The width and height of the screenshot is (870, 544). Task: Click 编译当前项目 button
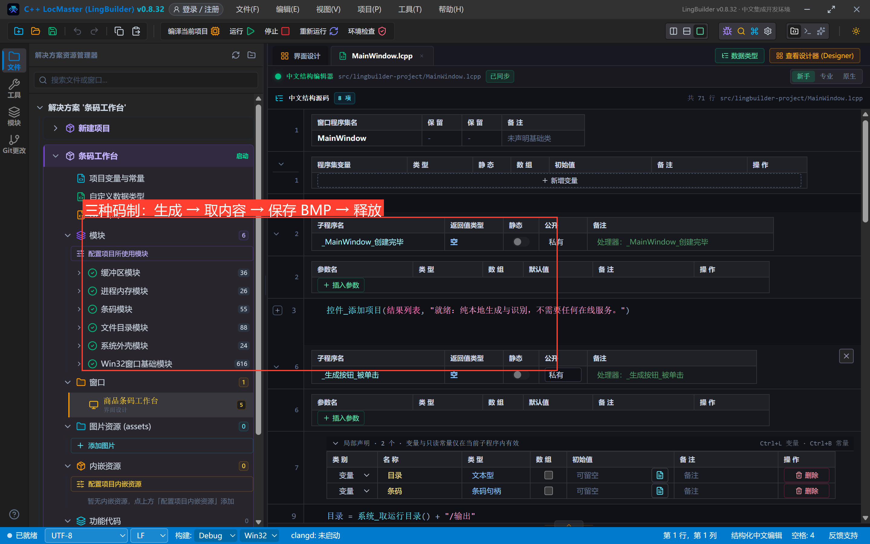point(193,31)
